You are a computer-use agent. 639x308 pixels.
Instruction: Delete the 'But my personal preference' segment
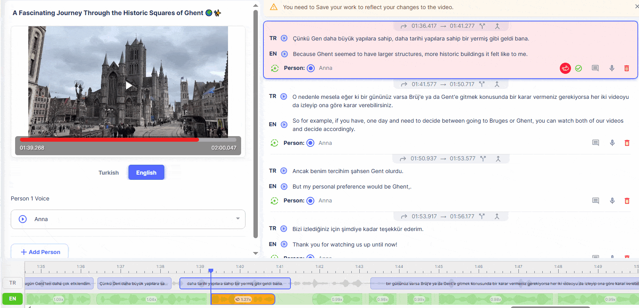tap(627, 201)
